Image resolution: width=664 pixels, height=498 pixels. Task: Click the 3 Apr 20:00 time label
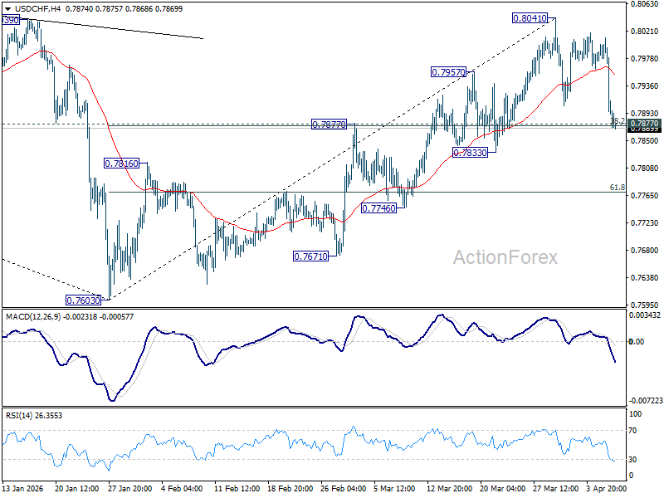coord(607,488)
